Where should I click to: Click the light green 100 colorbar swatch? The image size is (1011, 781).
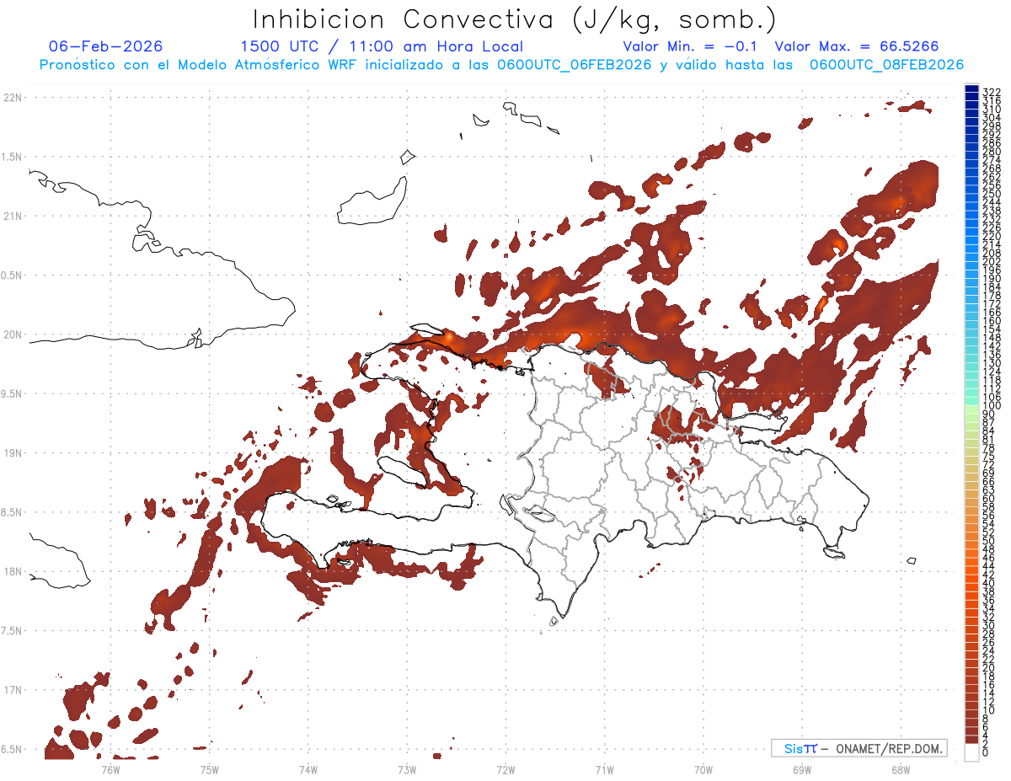[x=971, y=410]
